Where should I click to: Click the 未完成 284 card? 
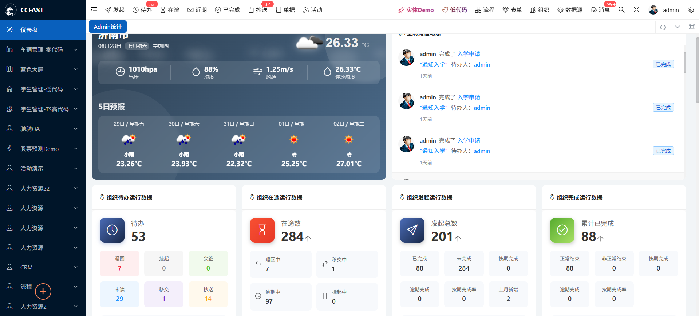[x=464, y=263]
